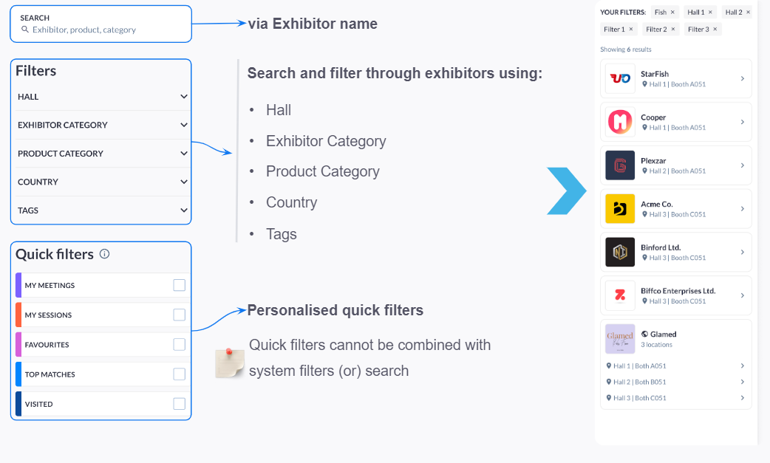Enable the My Meetings quick filter checkbox

[180, 285]
